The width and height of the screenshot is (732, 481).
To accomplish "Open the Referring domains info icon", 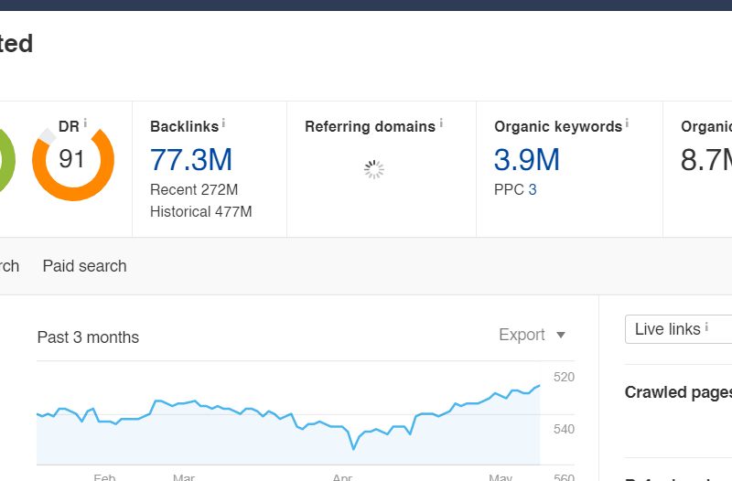I will [x=441, y=123].
